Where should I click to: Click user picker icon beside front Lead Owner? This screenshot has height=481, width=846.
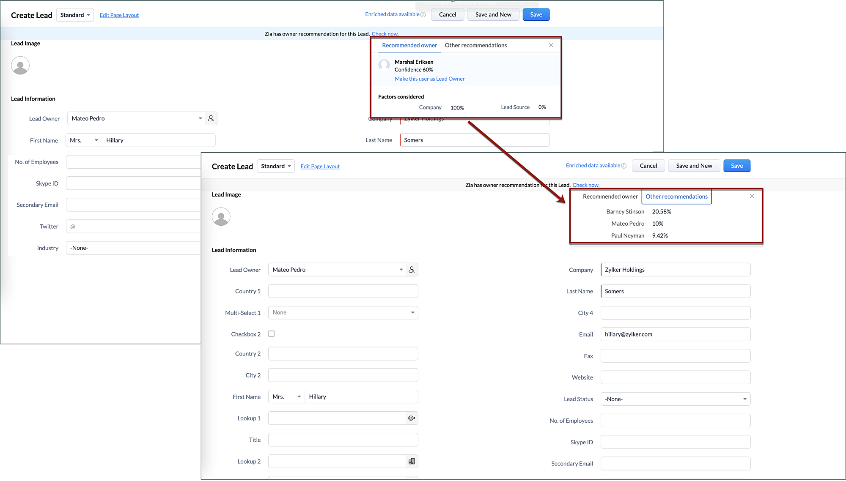coord(412,270)
